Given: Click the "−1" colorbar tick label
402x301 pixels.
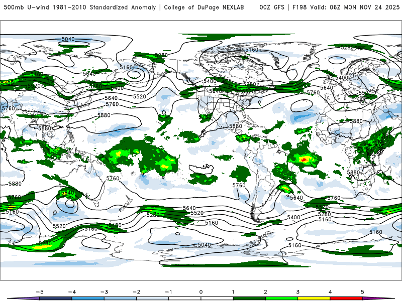Looking at the screenshot, I should [168, 292].
